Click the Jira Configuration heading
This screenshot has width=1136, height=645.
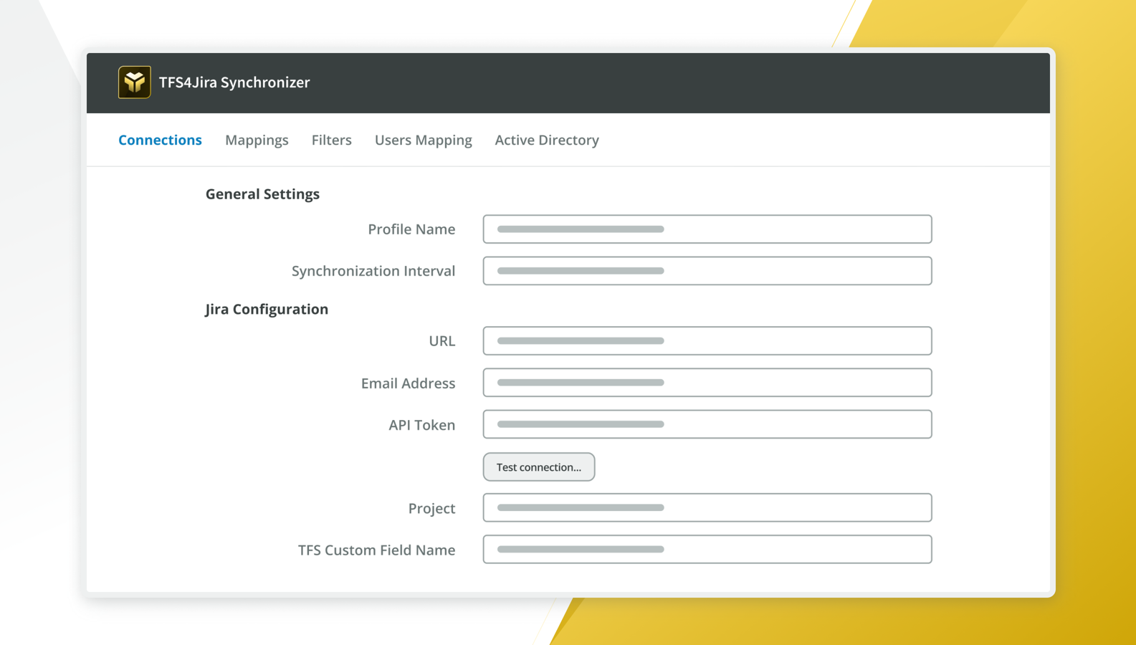pyautogui.click(x=267, y=309)
